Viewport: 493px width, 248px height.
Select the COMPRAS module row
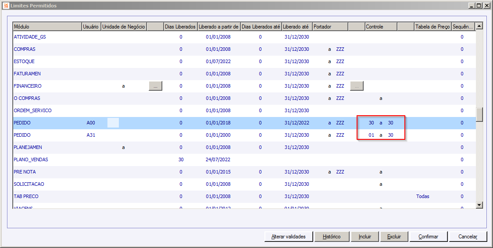244,49
